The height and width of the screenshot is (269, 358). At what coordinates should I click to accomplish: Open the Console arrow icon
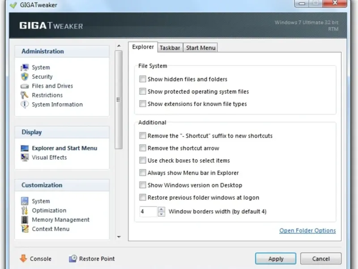tap(23, 259)
